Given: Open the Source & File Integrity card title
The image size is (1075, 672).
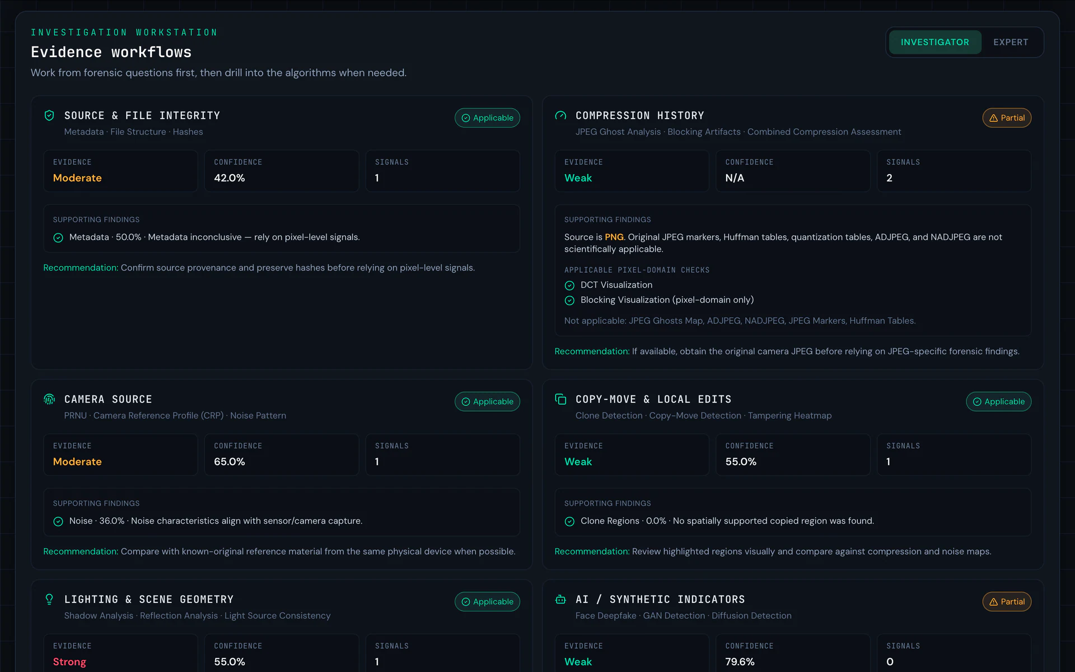Looking at the screenshot, I should [142, 115].
